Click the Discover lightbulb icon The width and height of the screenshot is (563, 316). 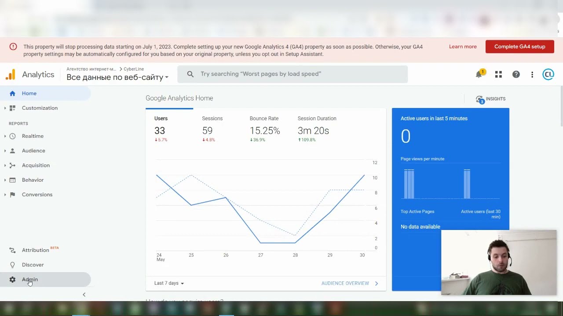[12, 265]
